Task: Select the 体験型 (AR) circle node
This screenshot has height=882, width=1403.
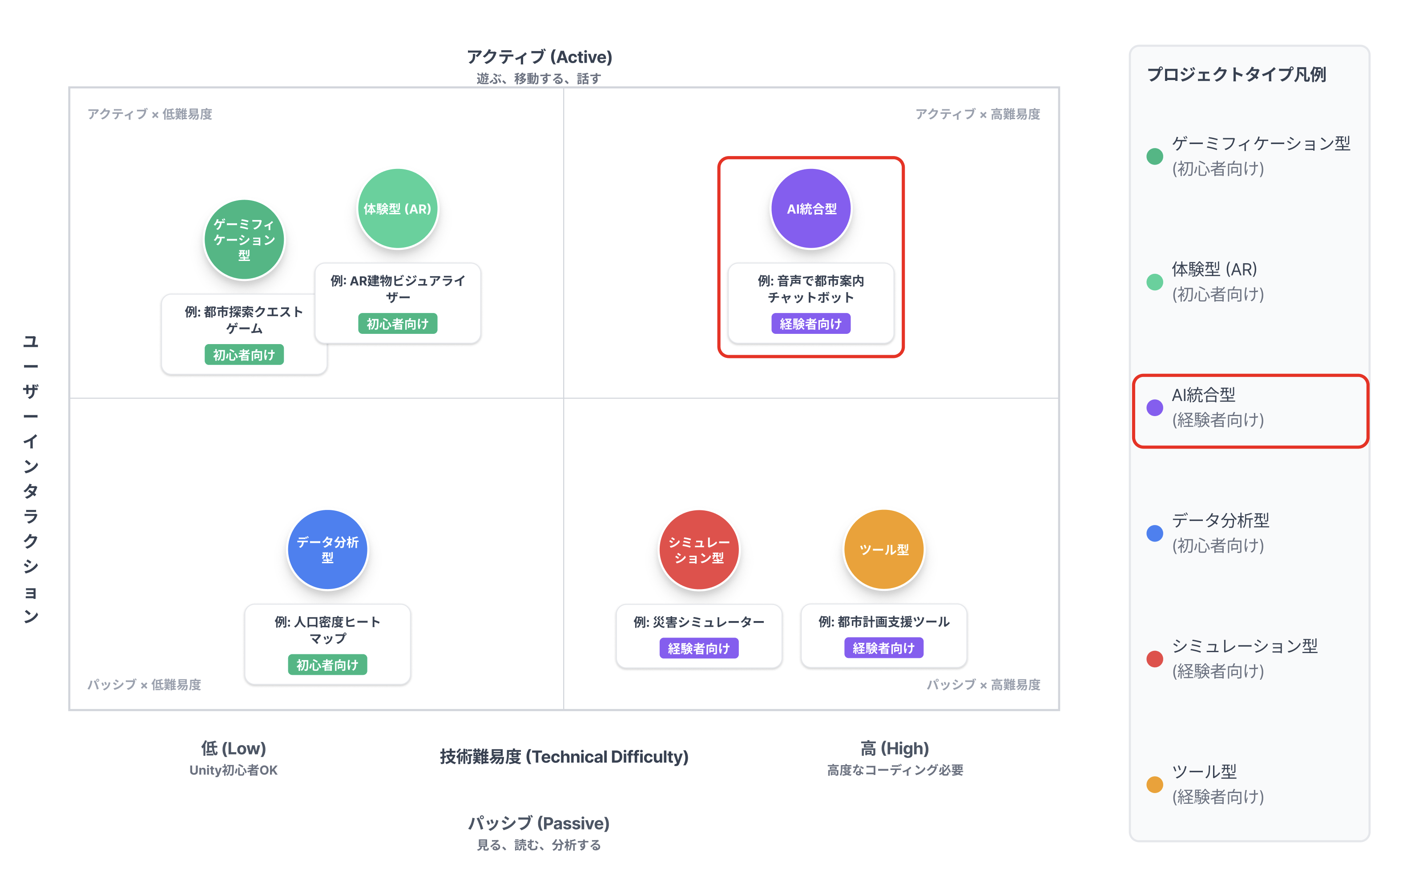Action: pyautogui.click(x=397, y=208)
